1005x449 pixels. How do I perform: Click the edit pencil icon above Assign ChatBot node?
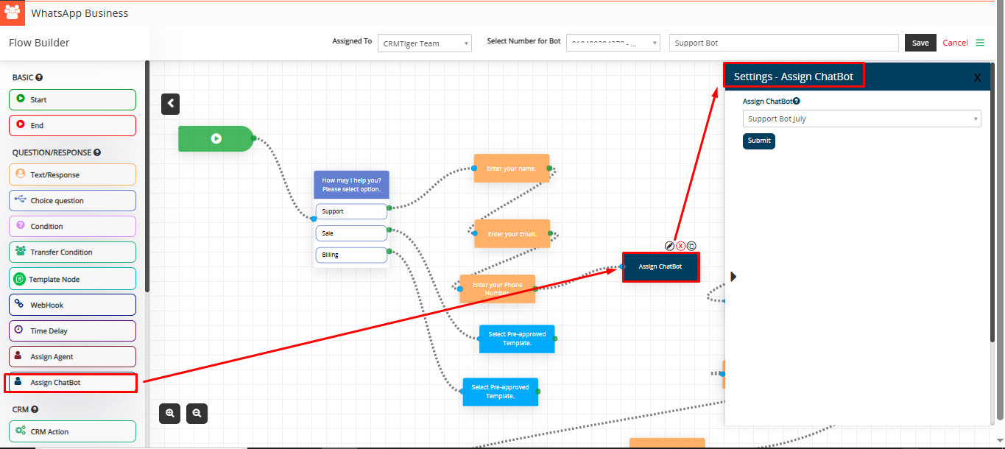[x=669, y=246]
